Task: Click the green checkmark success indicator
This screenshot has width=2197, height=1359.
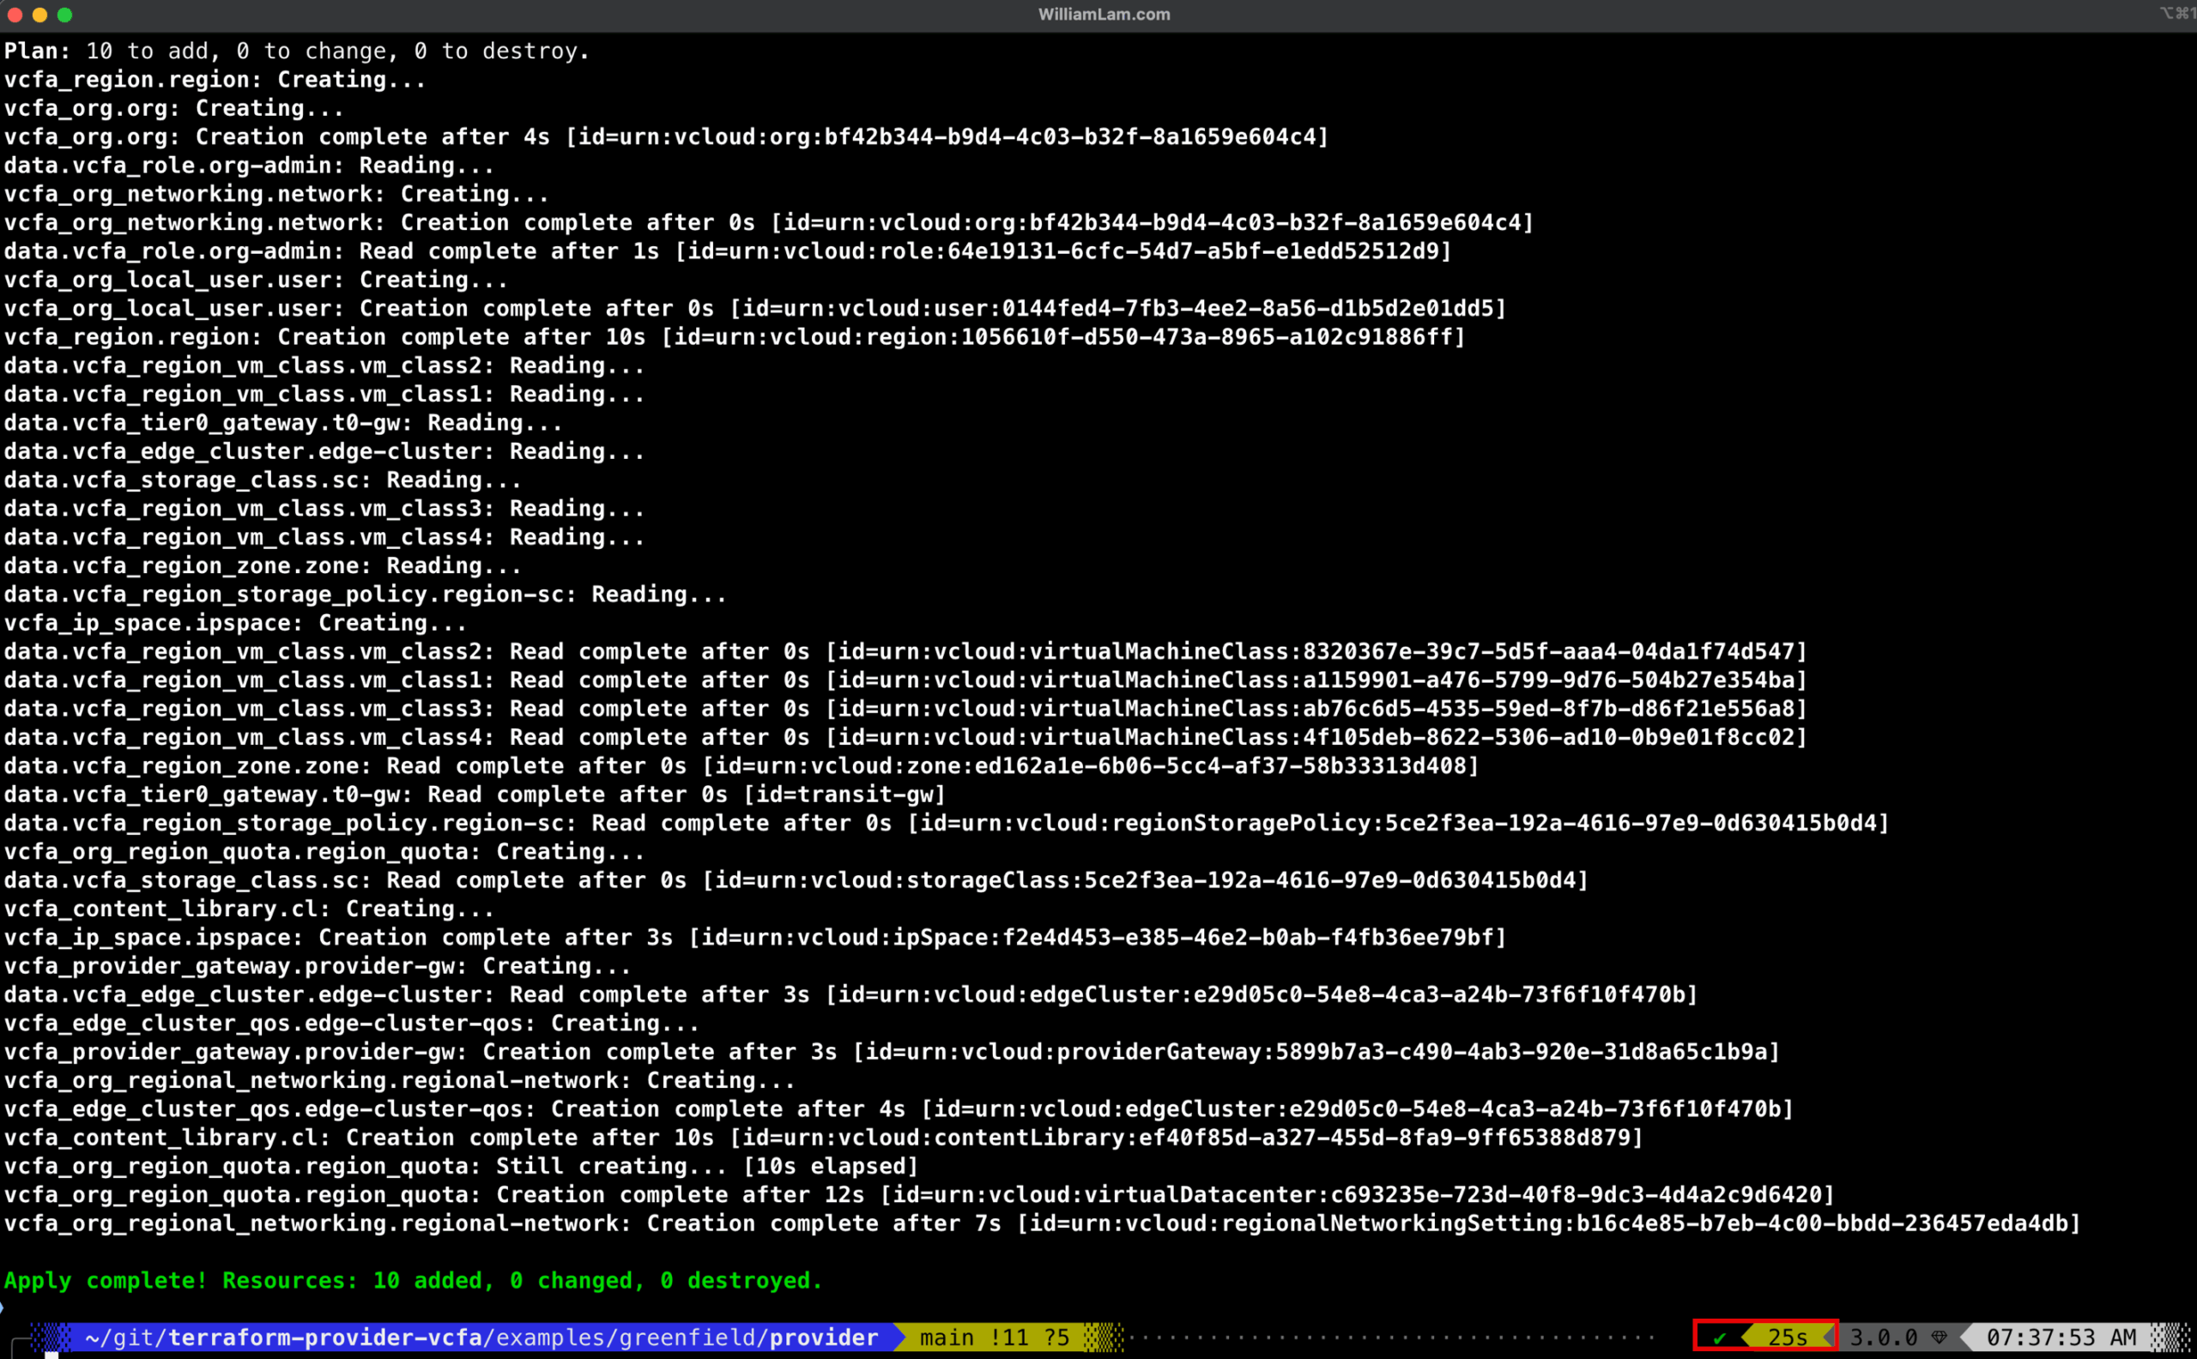Action: click(1719, 1338)
